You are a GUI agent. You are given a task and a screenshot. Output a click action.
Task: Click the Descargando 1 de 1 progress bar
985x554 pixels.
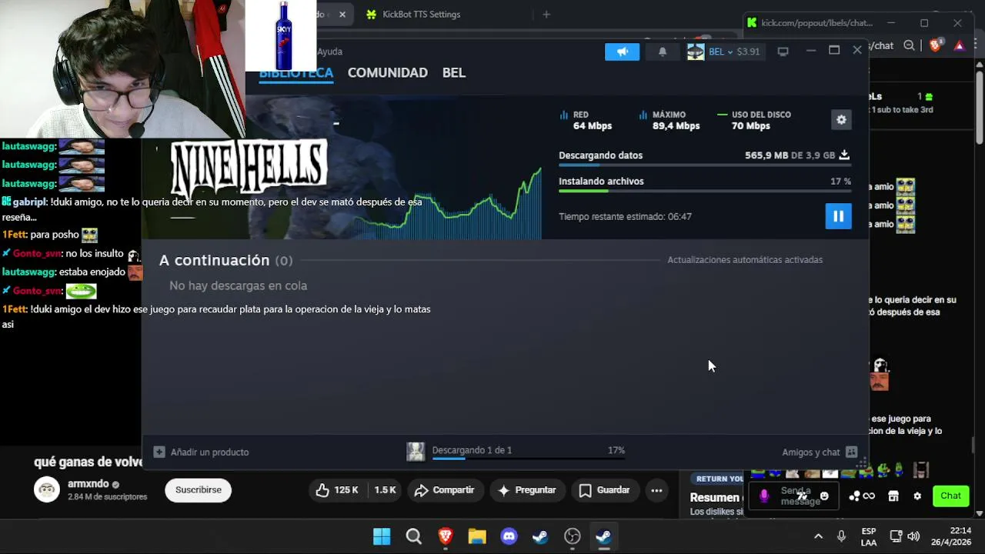point(529,459)
